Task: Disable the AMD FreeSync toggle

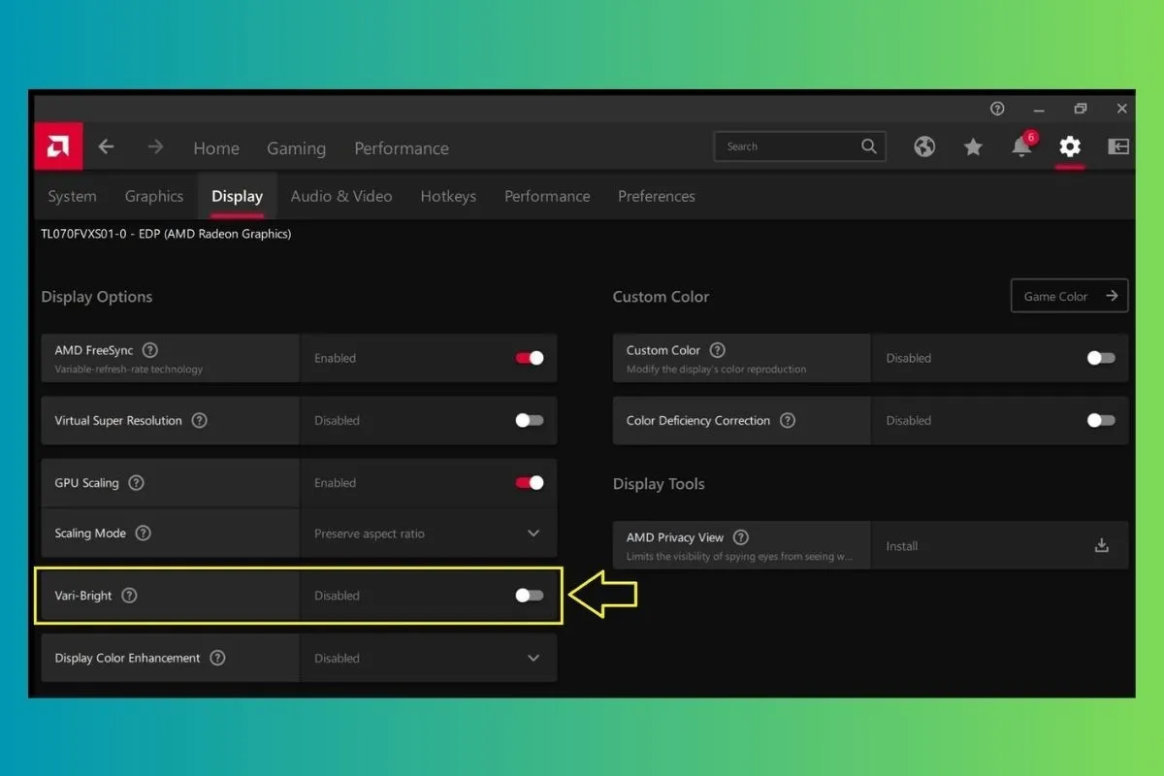Action: point(530,358)
